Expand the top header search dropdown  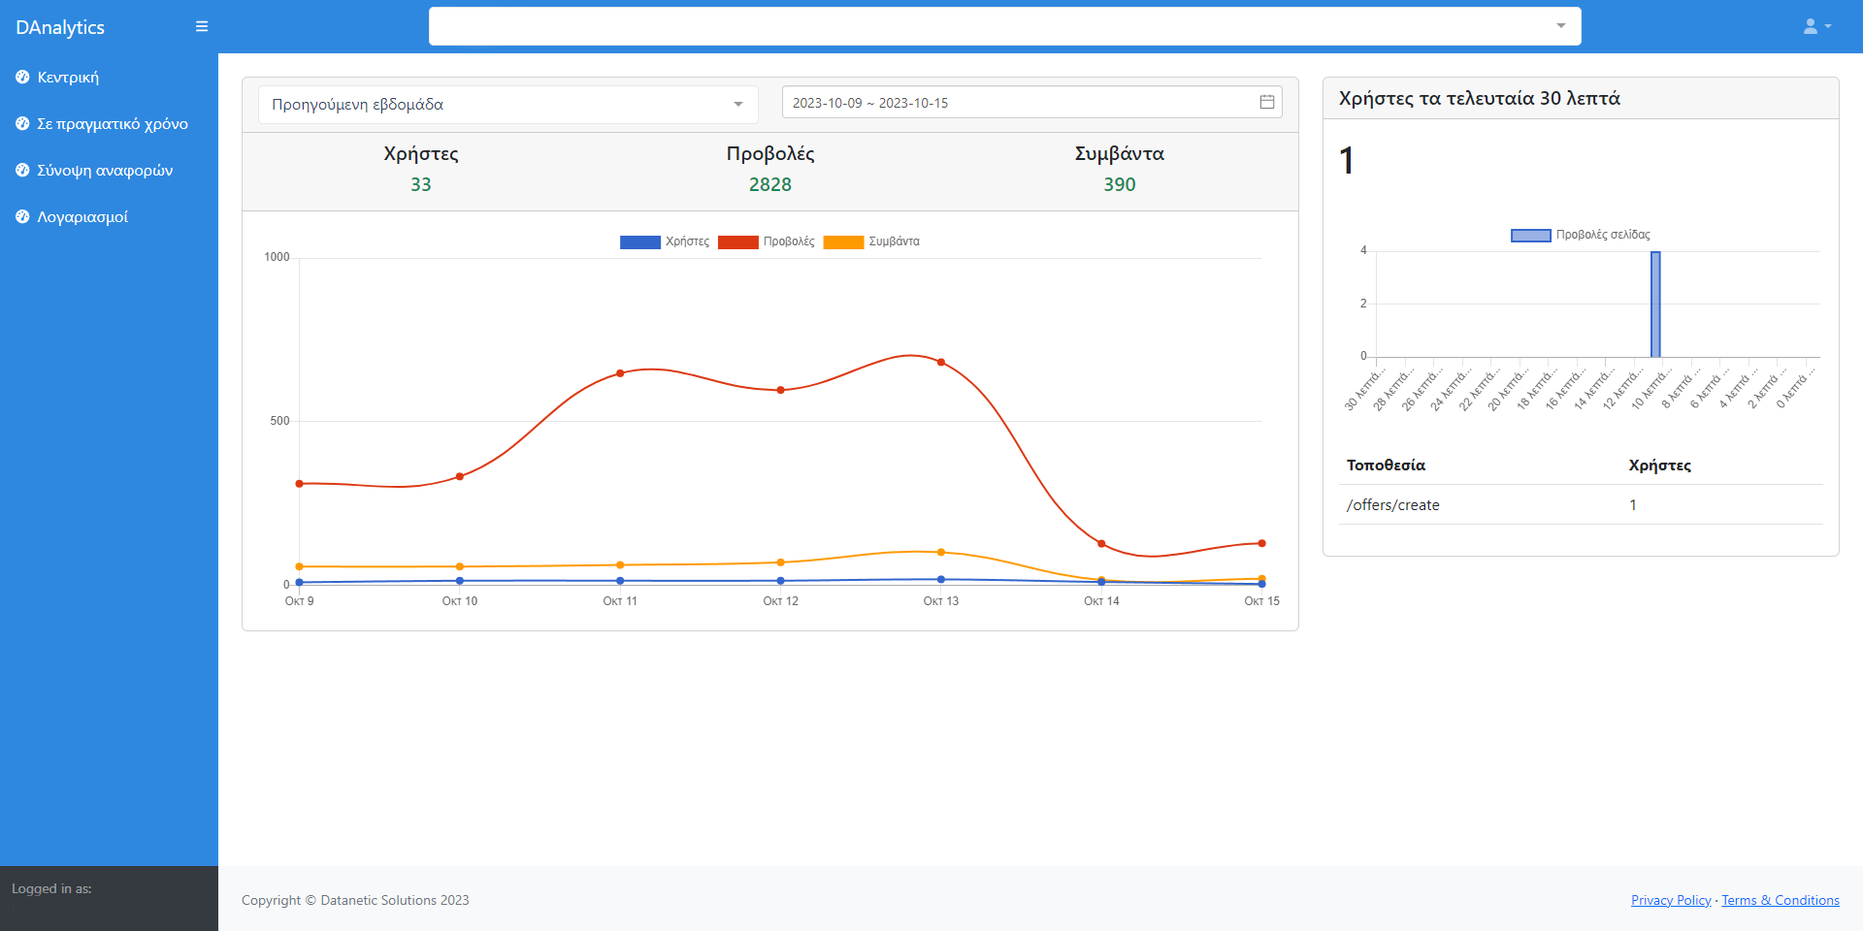click(x=1560, y=26)
